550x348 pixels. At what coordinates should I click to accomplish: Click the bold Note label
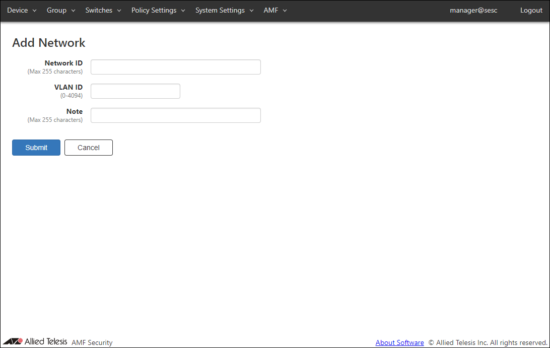tap(75, 111)
